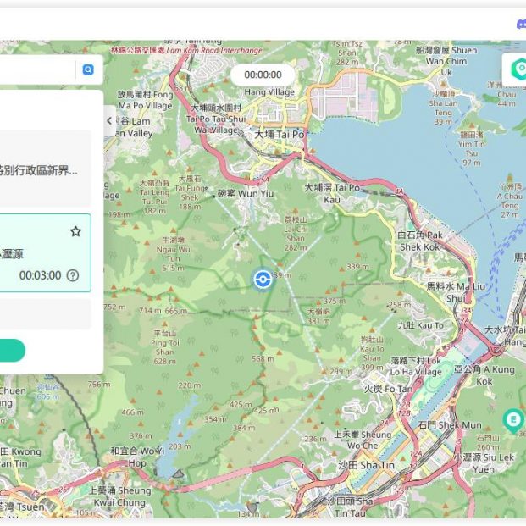The width and height of the screenshot is (526, 526).
Task: Click the Shek Mun label on map
Action: (450, 425)
